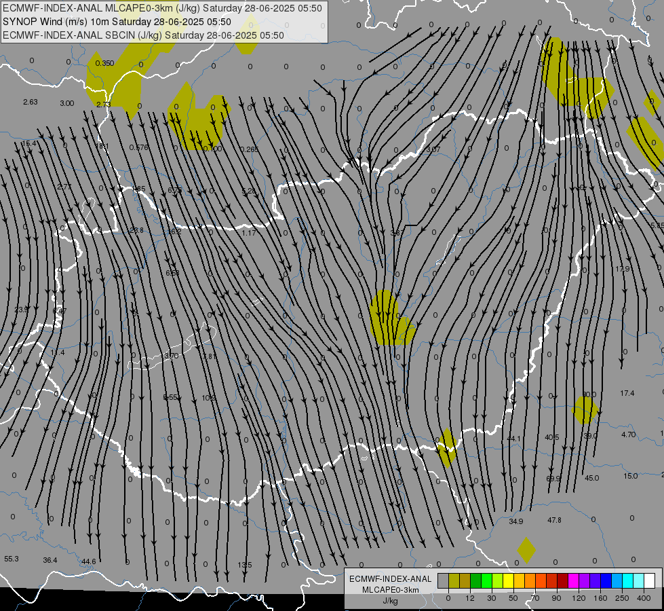Pick the magenta swatch in the legend

573,580
